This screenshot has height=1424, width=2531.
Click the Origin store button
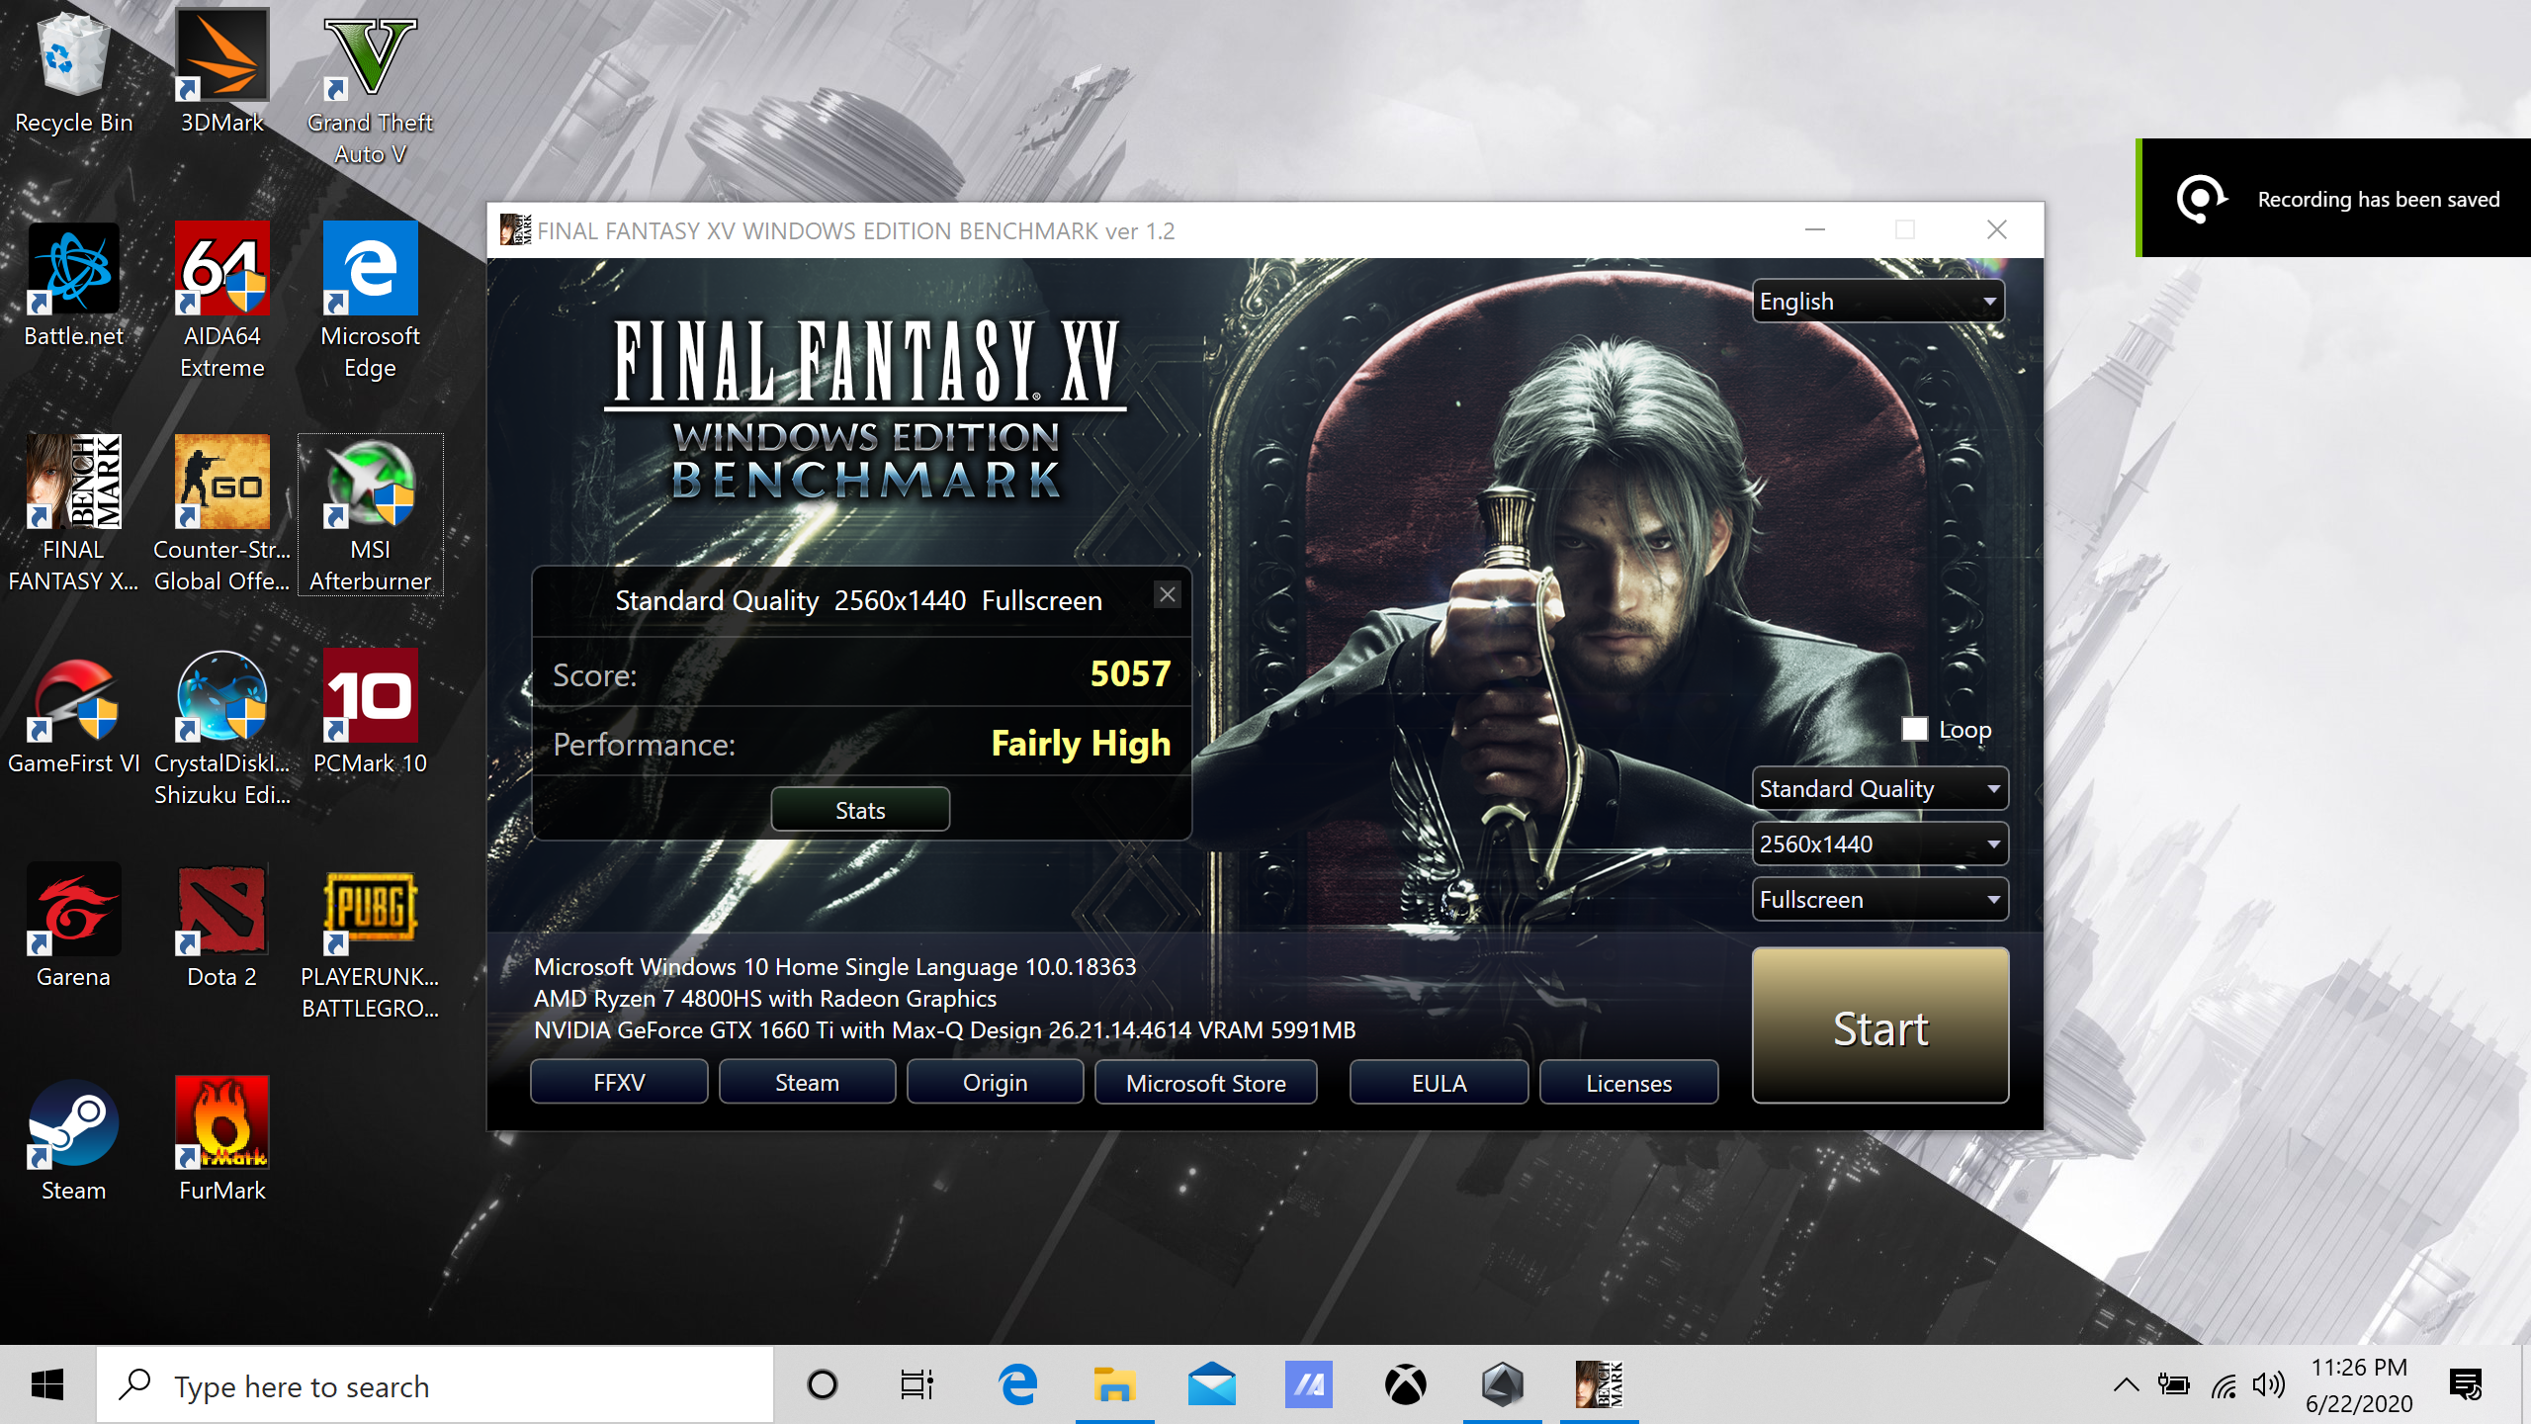point(995,1082)
